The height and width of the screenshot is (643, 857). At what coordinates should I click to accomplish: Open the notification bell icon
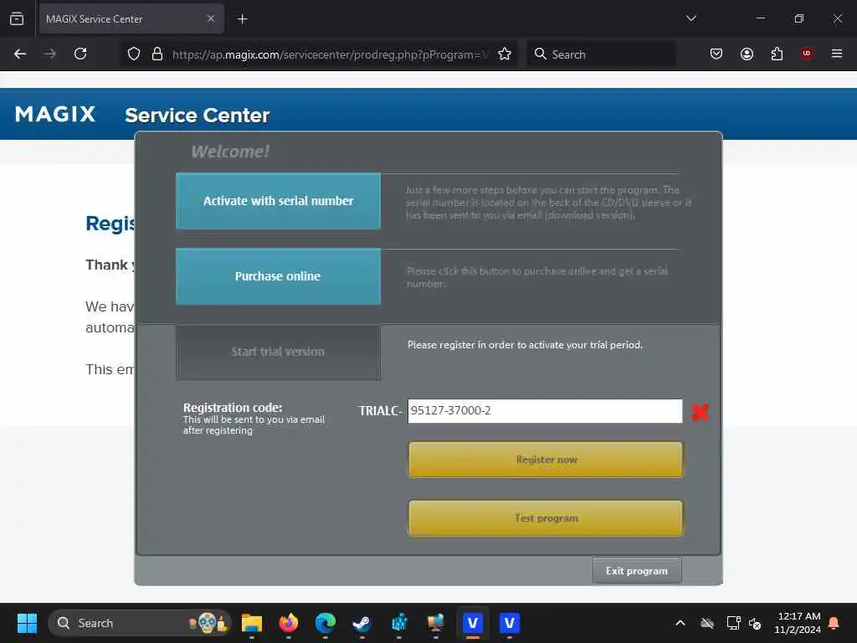click(834, 623)
